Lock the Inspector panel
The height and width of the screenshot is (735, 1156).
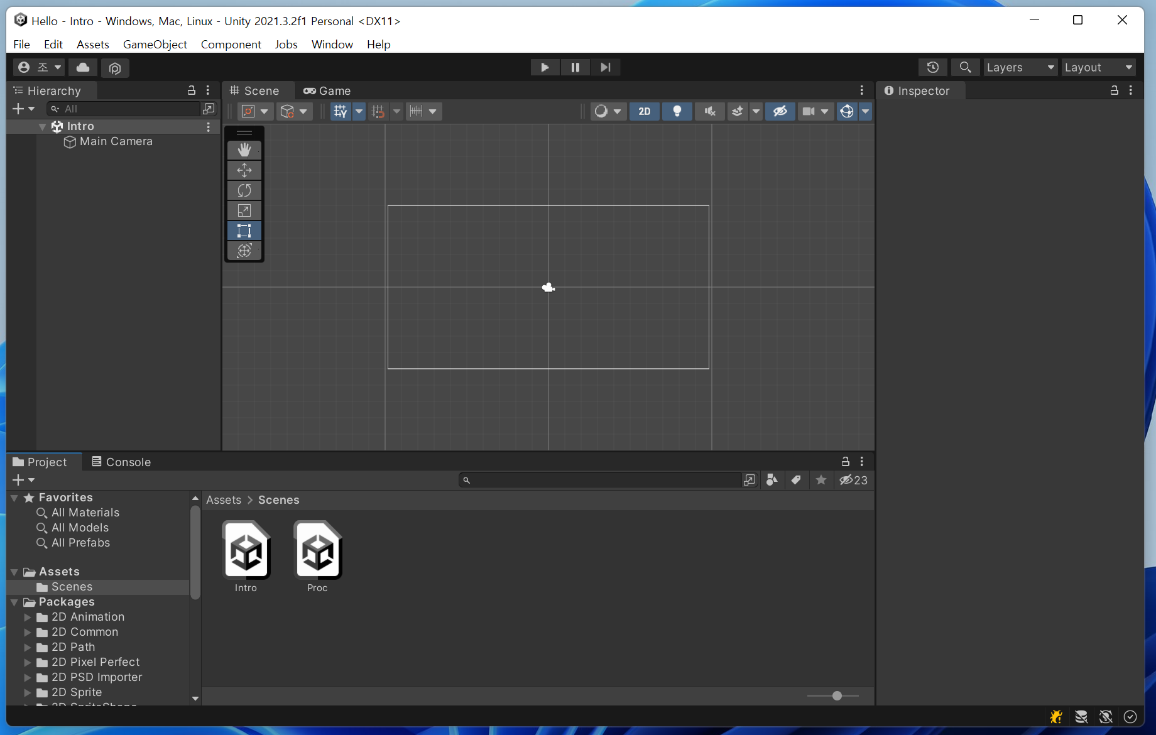pyautogui.click(x=1115, y=90)
